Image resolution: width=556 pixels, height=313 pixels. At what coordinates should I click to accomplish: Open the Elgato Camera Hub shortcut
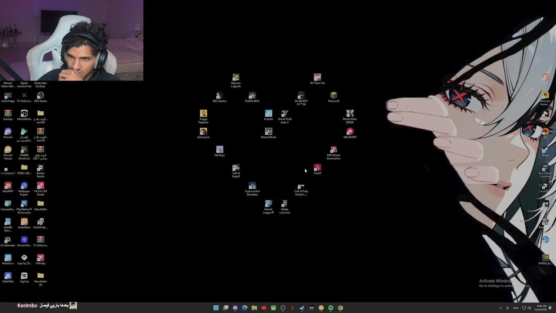coord(24,84)
